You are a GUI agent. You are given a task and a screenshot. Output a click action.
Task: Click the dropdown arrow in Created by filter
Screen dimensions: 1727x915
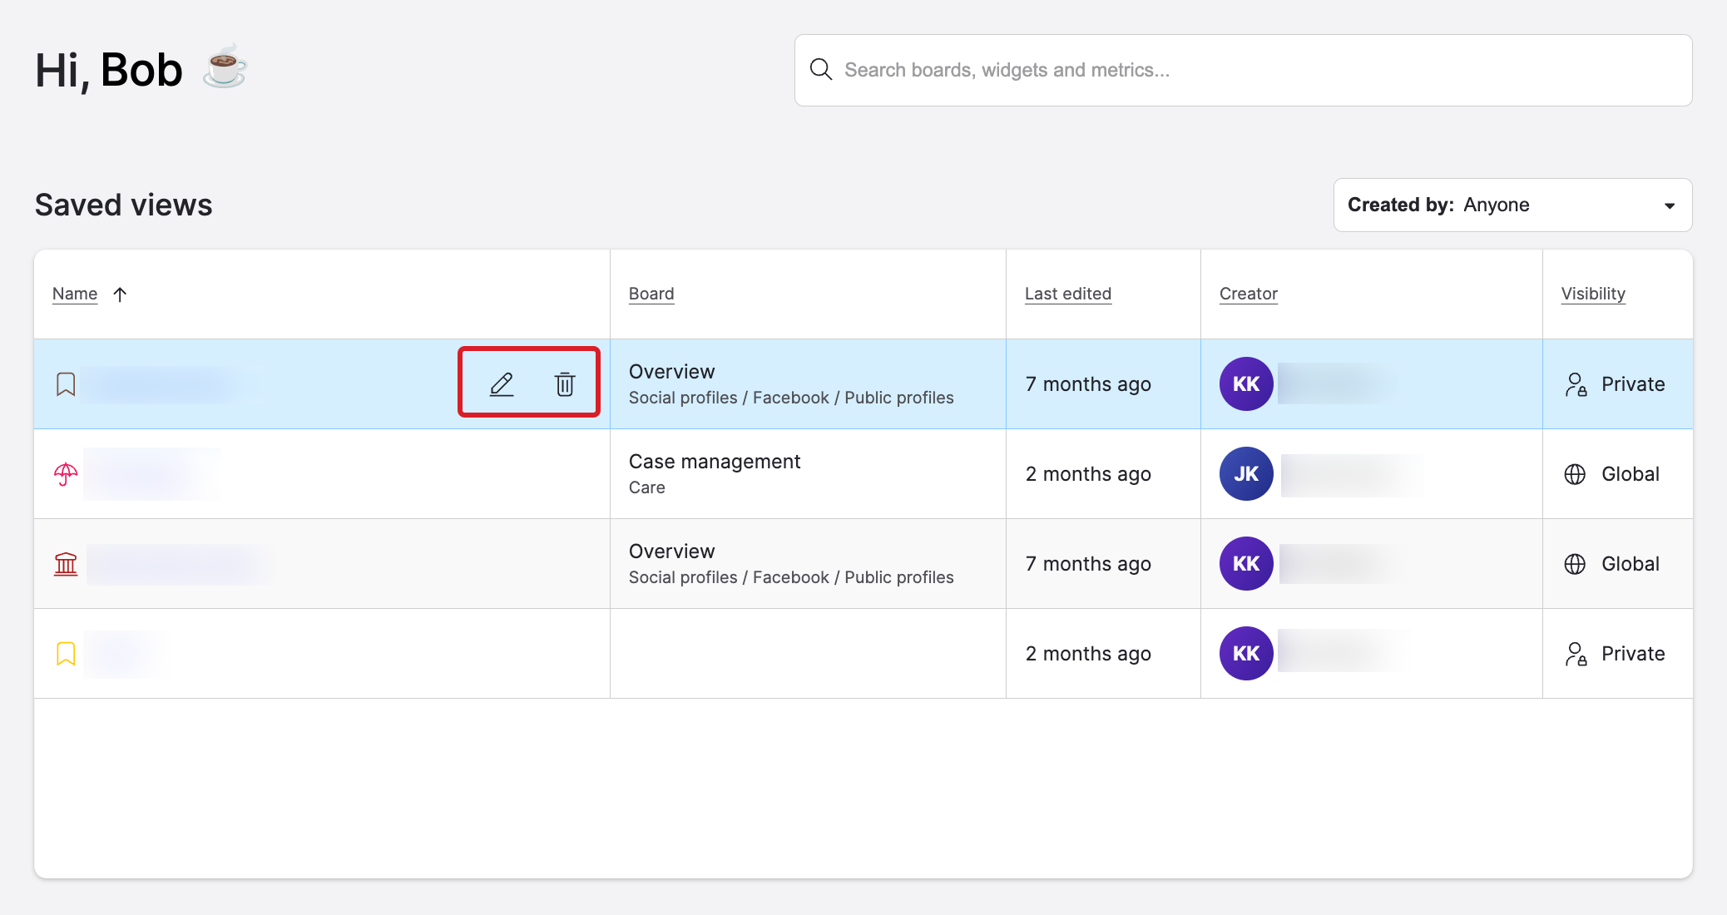click(x=1669, y=205)
